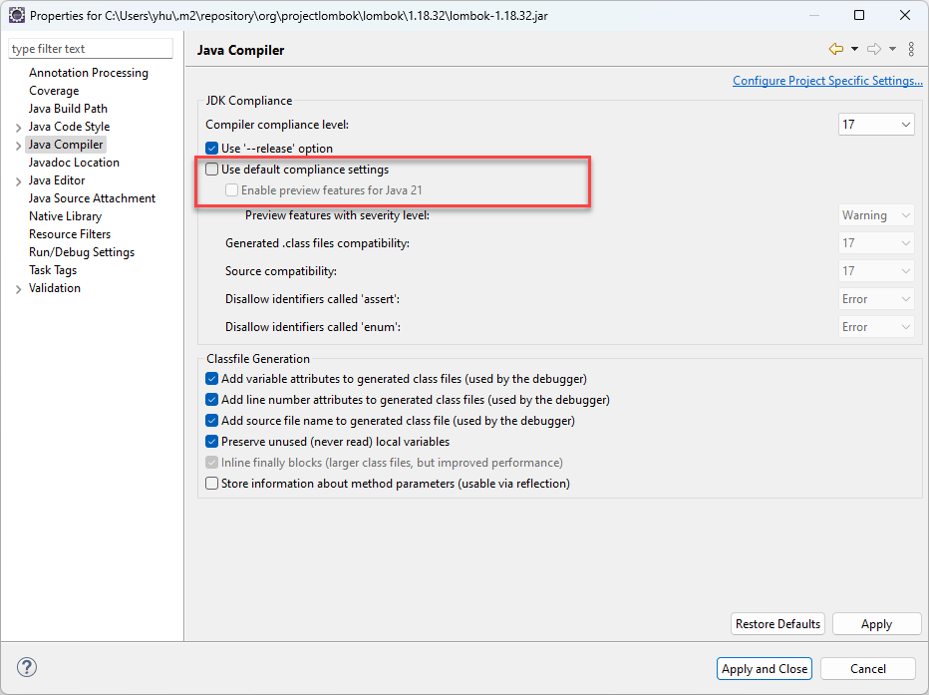
Task: Click the help question mark icon
Action: tap(27, 668)
